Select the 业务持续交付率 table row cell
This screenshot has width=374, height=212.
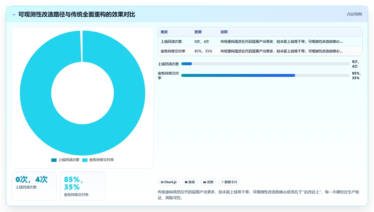coord(173,51)
